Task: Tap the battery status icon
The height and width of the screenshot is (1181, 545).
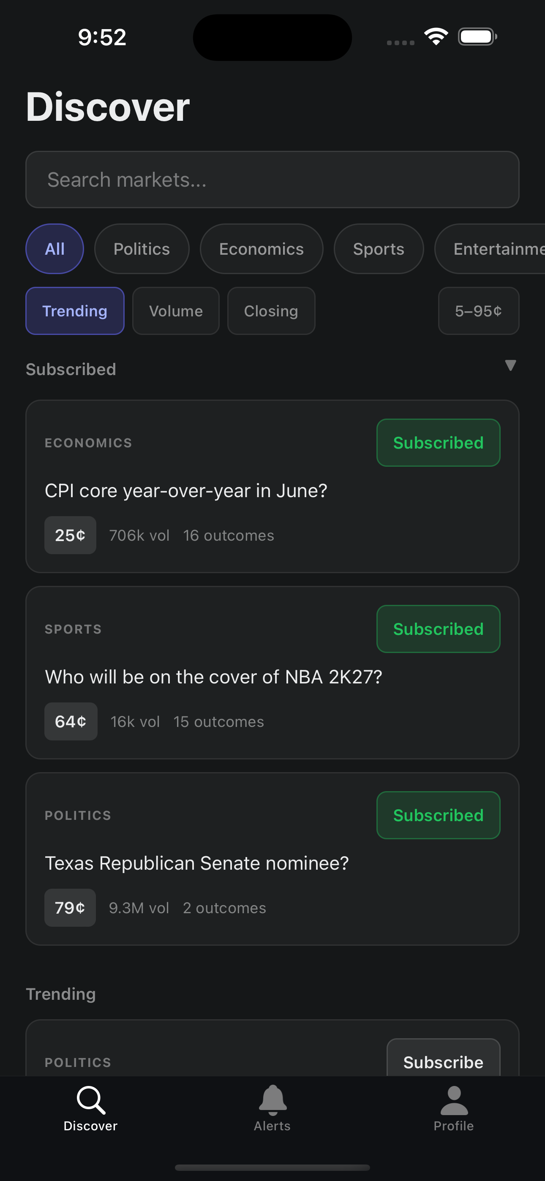Action: point(477,37)
